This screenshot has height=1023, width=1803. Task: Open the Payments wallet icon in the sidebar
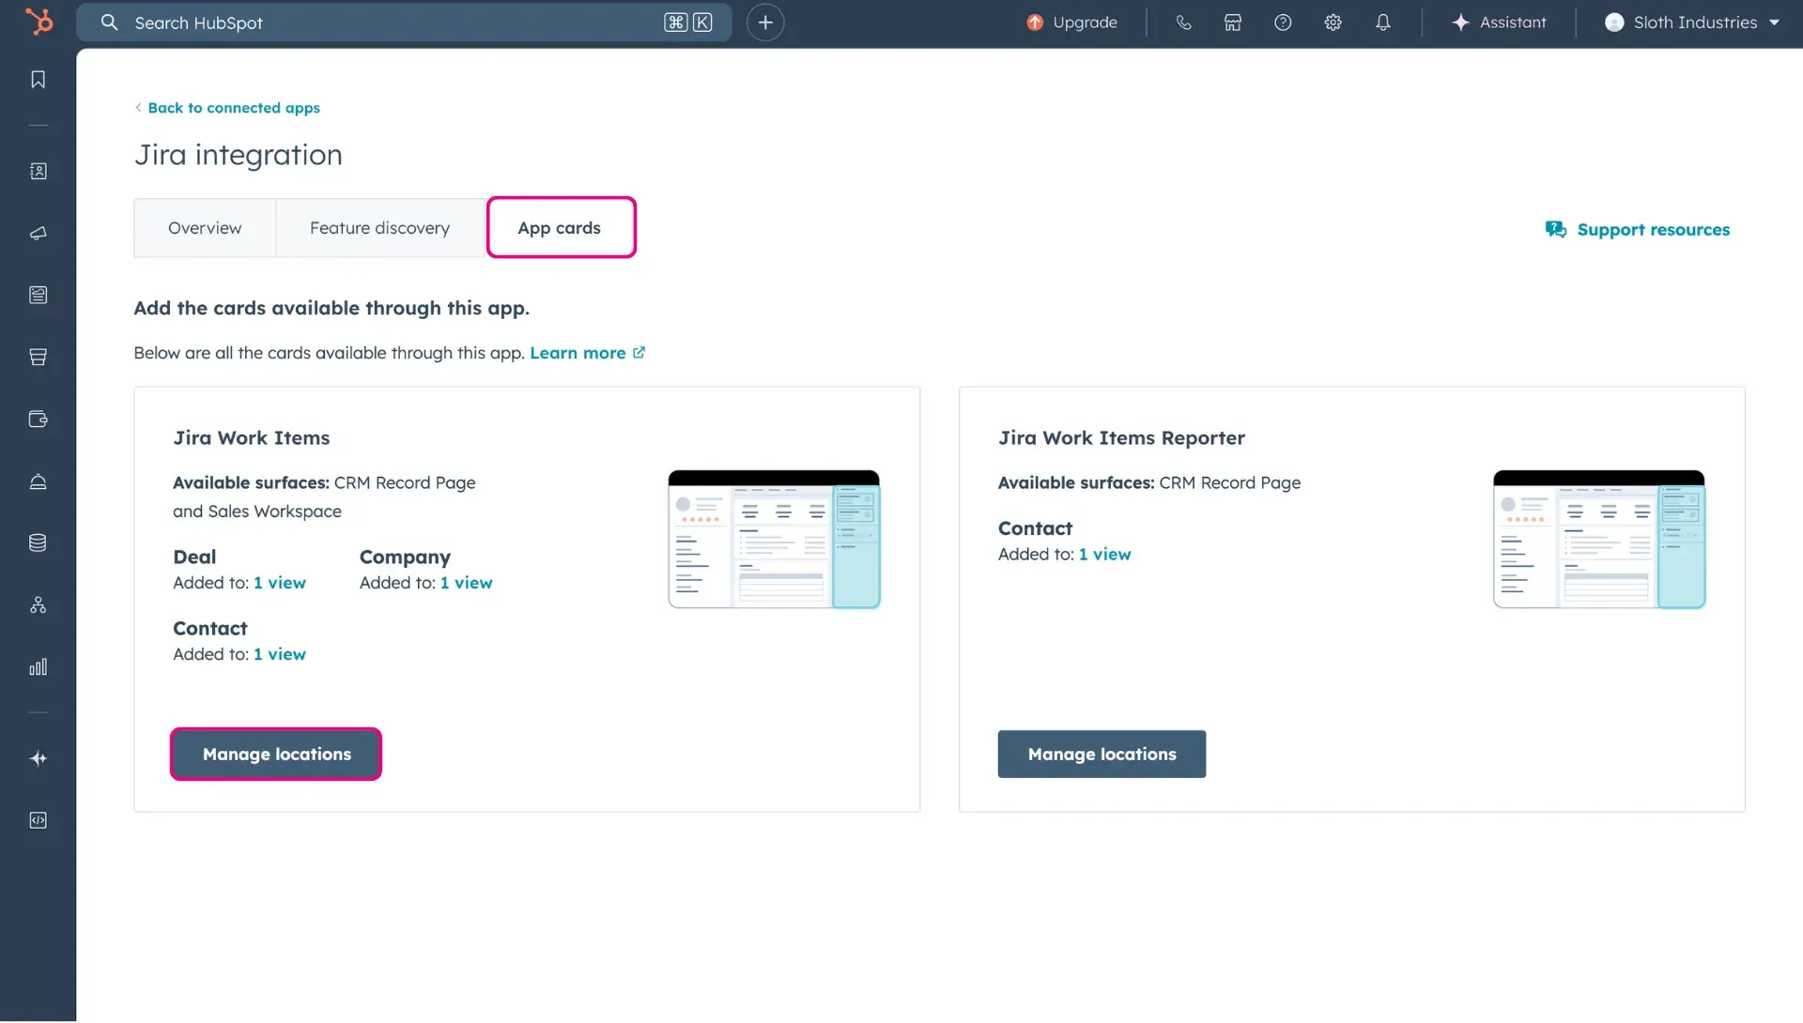click(x=39, y=420)
